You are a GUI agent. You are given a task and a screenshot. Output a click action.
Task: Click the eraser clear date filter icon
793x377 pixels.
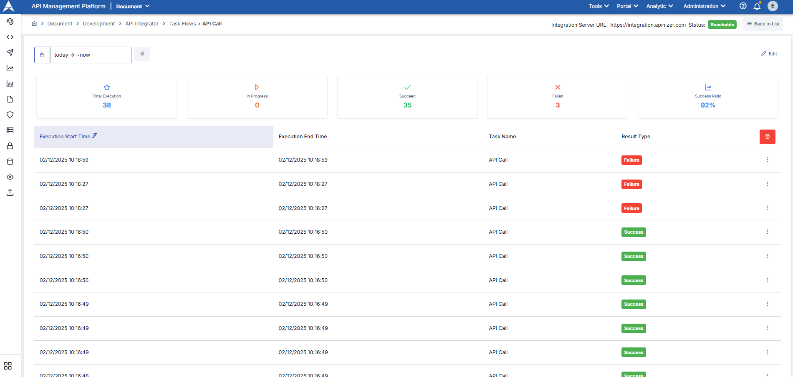(x=142, y=54)
